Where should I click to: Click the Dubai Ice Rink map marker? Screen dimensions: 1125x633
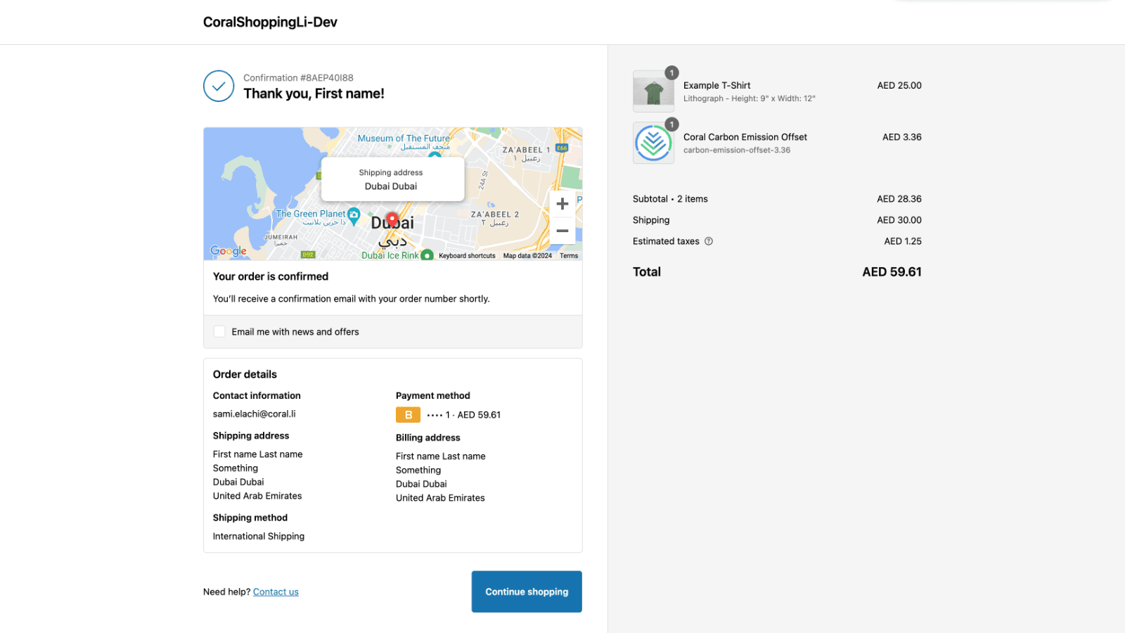click(427, 255)
